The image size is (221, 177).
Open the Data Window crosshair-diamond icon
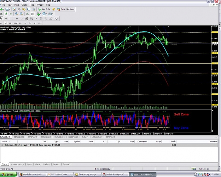(x=19, y=9)
